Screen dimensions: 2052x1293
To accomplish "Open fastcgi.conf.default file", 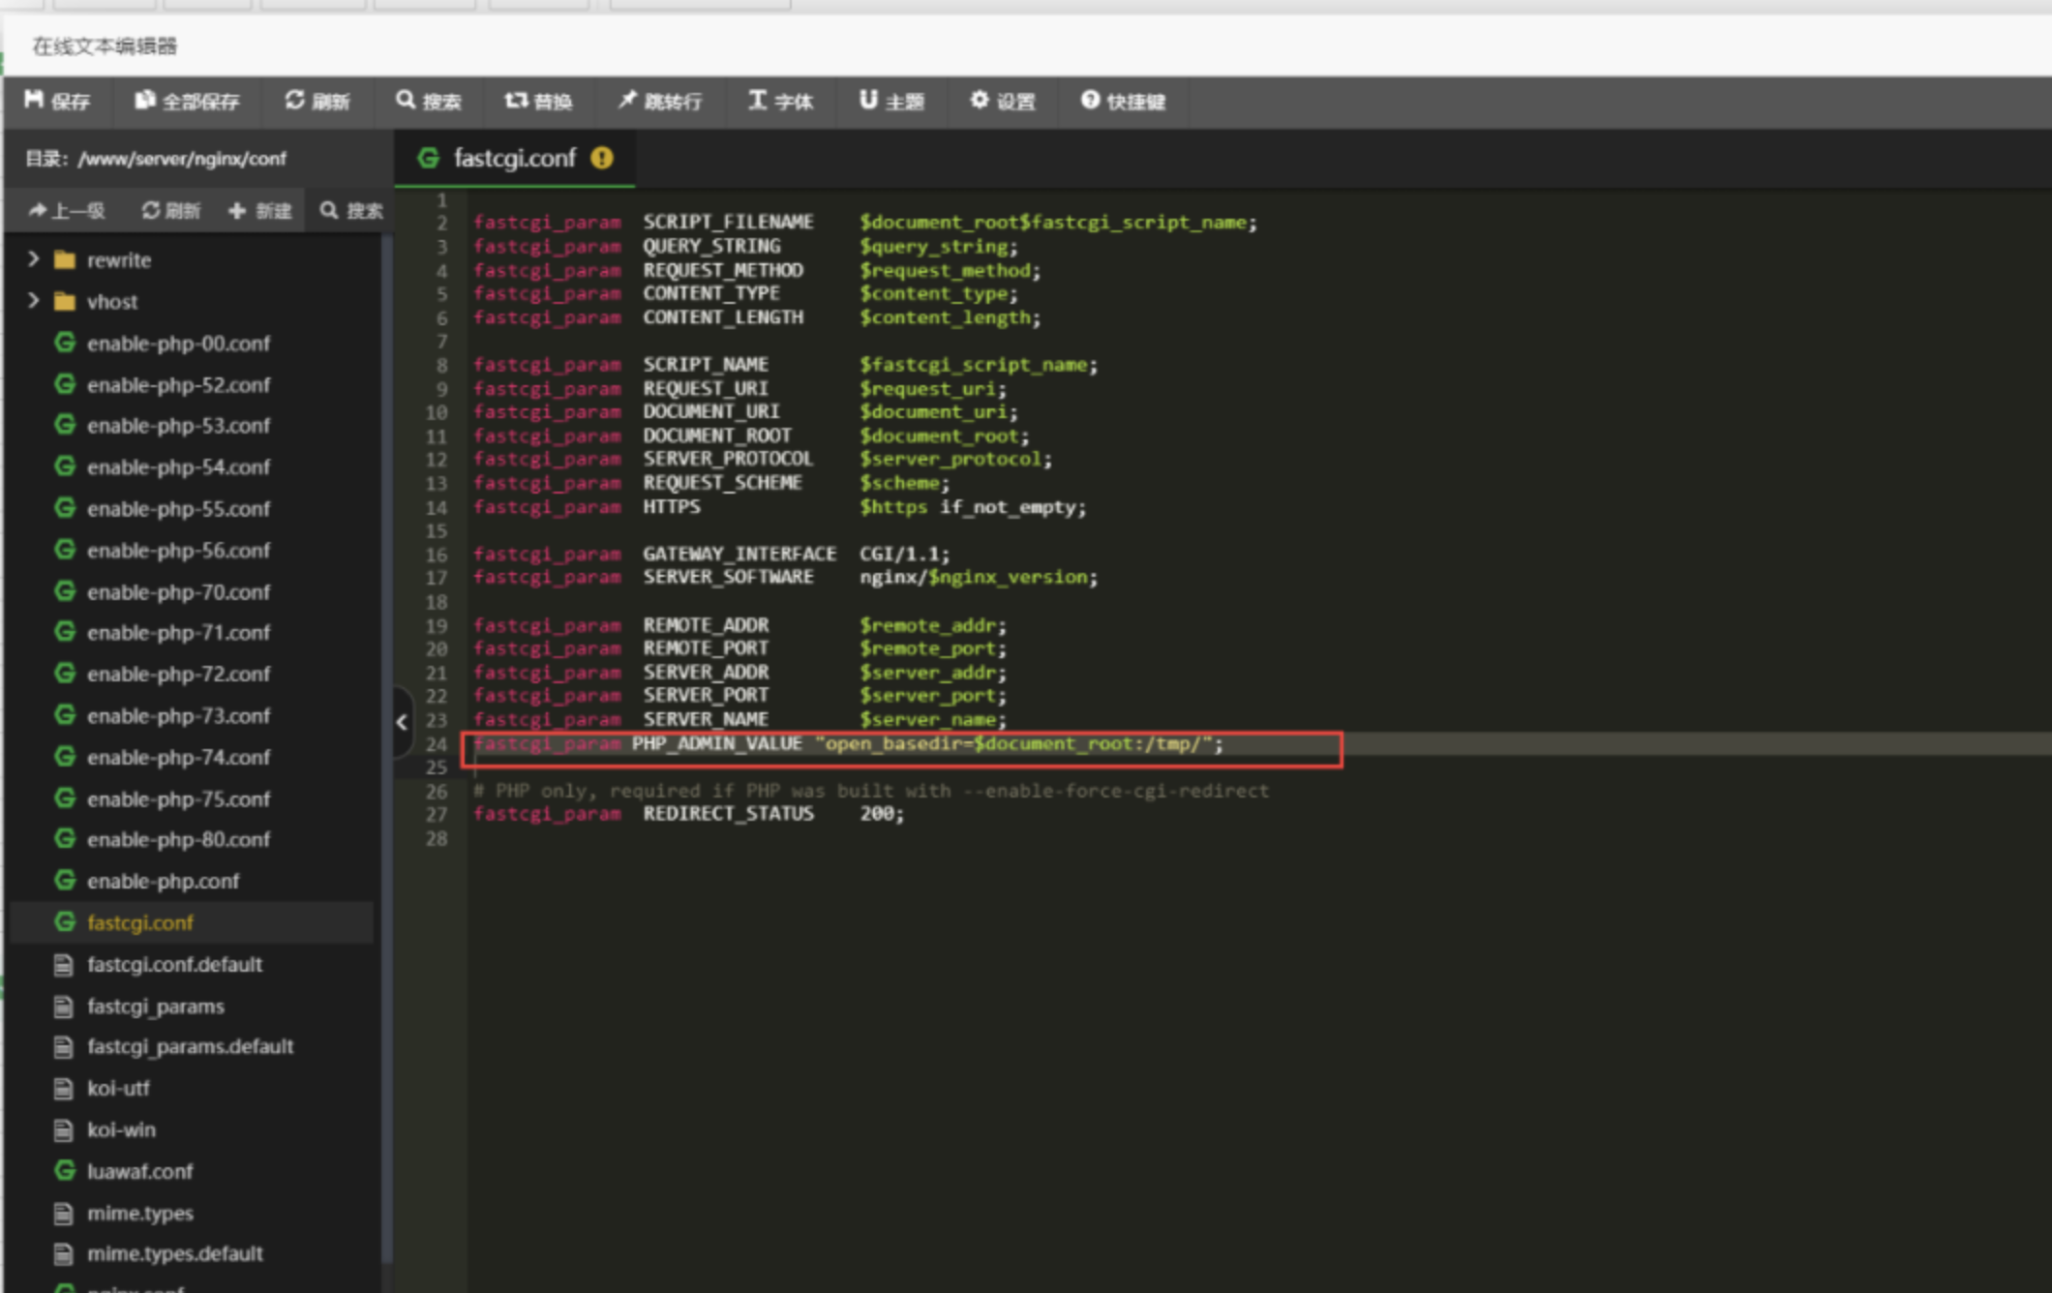I will [174, 965].
